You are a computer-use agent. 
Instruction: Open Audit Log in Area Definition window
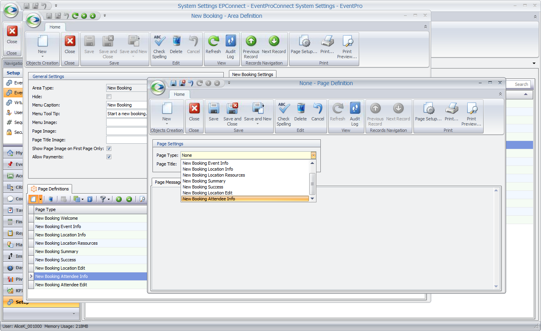point(230,47)
